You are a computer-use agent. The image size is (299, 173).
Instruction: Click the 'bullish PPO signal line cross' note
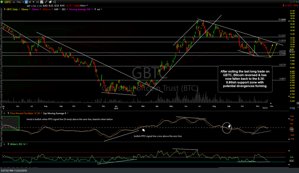158,136
